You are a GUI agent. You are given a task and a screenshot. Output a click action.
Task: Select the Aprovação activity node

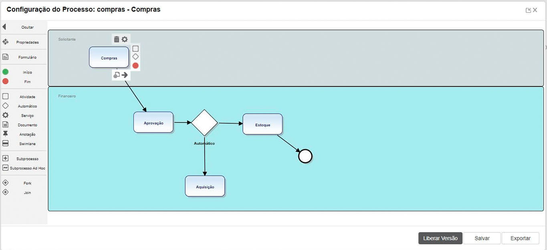click(x=153, y=122)
